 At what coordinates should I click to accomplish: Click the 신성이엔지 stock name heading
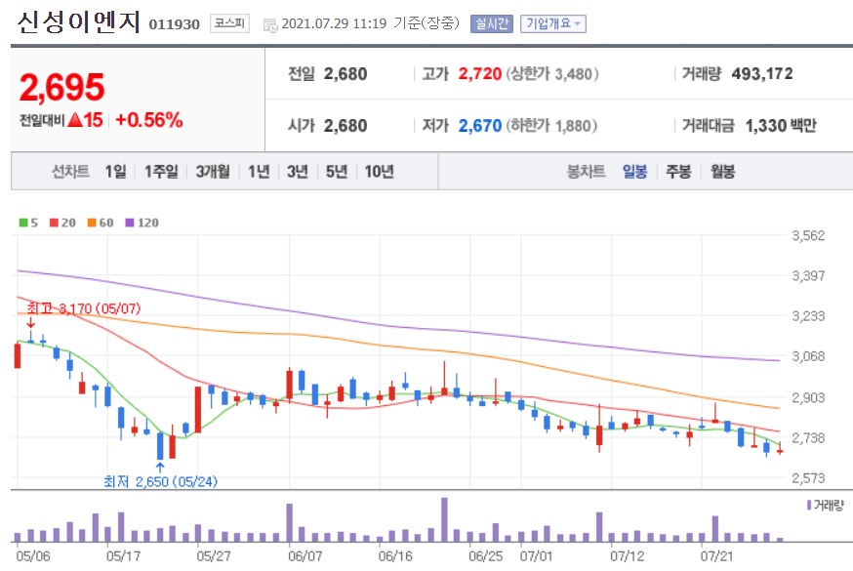pos(79,22)
